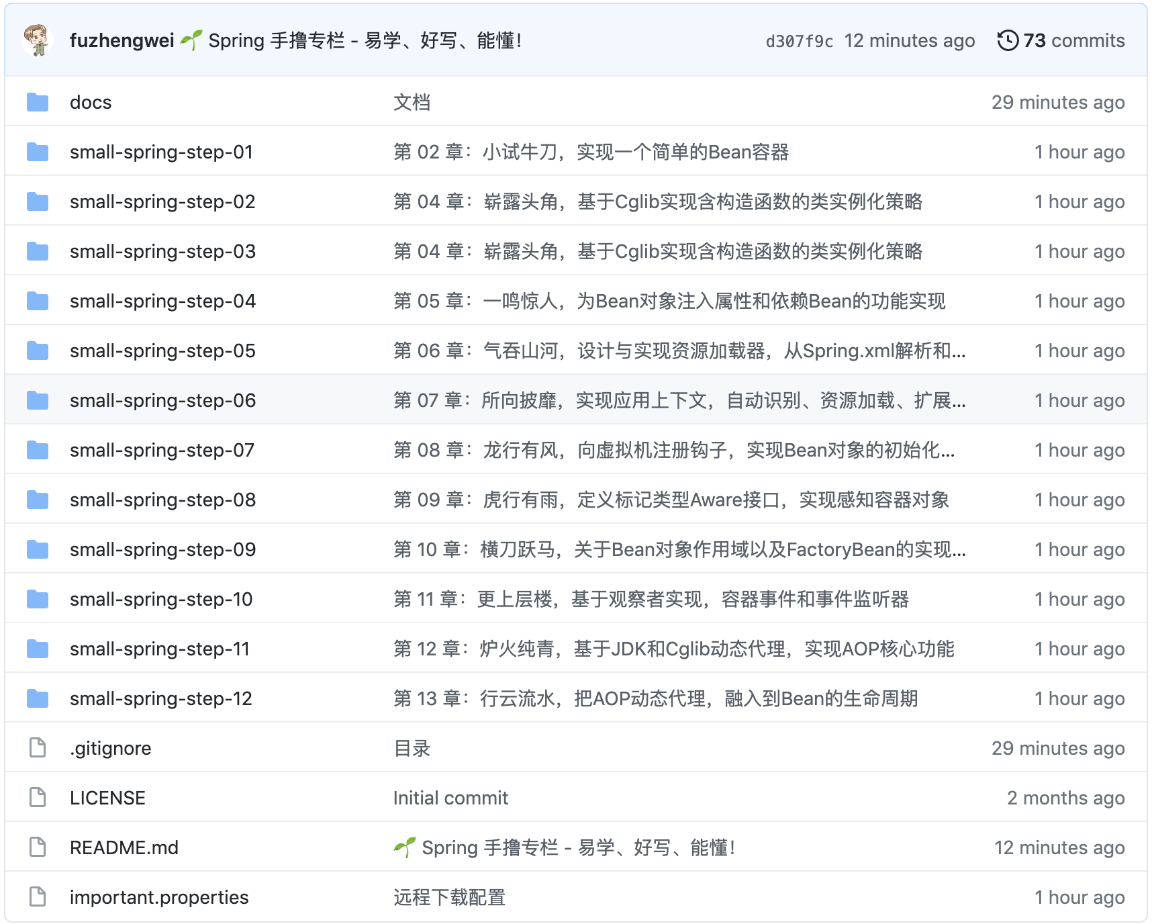Click the commit history clock icon
1152x924 pixels.
pyautogui.click(x=1008, y=40)
